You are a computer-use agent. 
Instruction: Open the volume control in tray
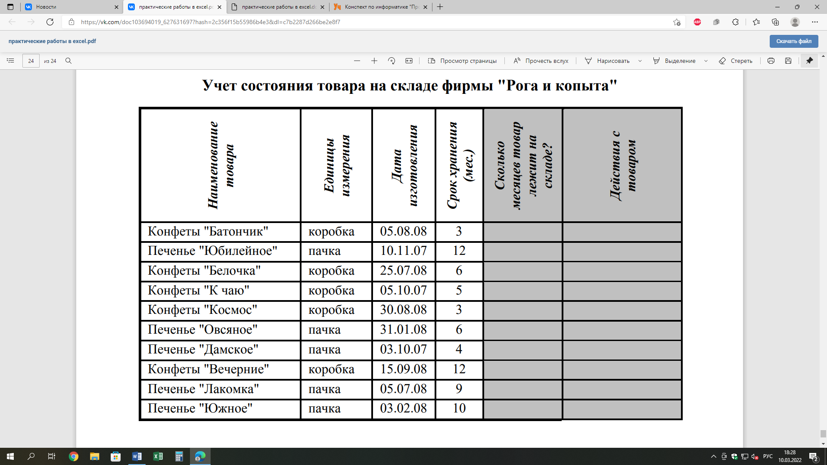(755, 456)
